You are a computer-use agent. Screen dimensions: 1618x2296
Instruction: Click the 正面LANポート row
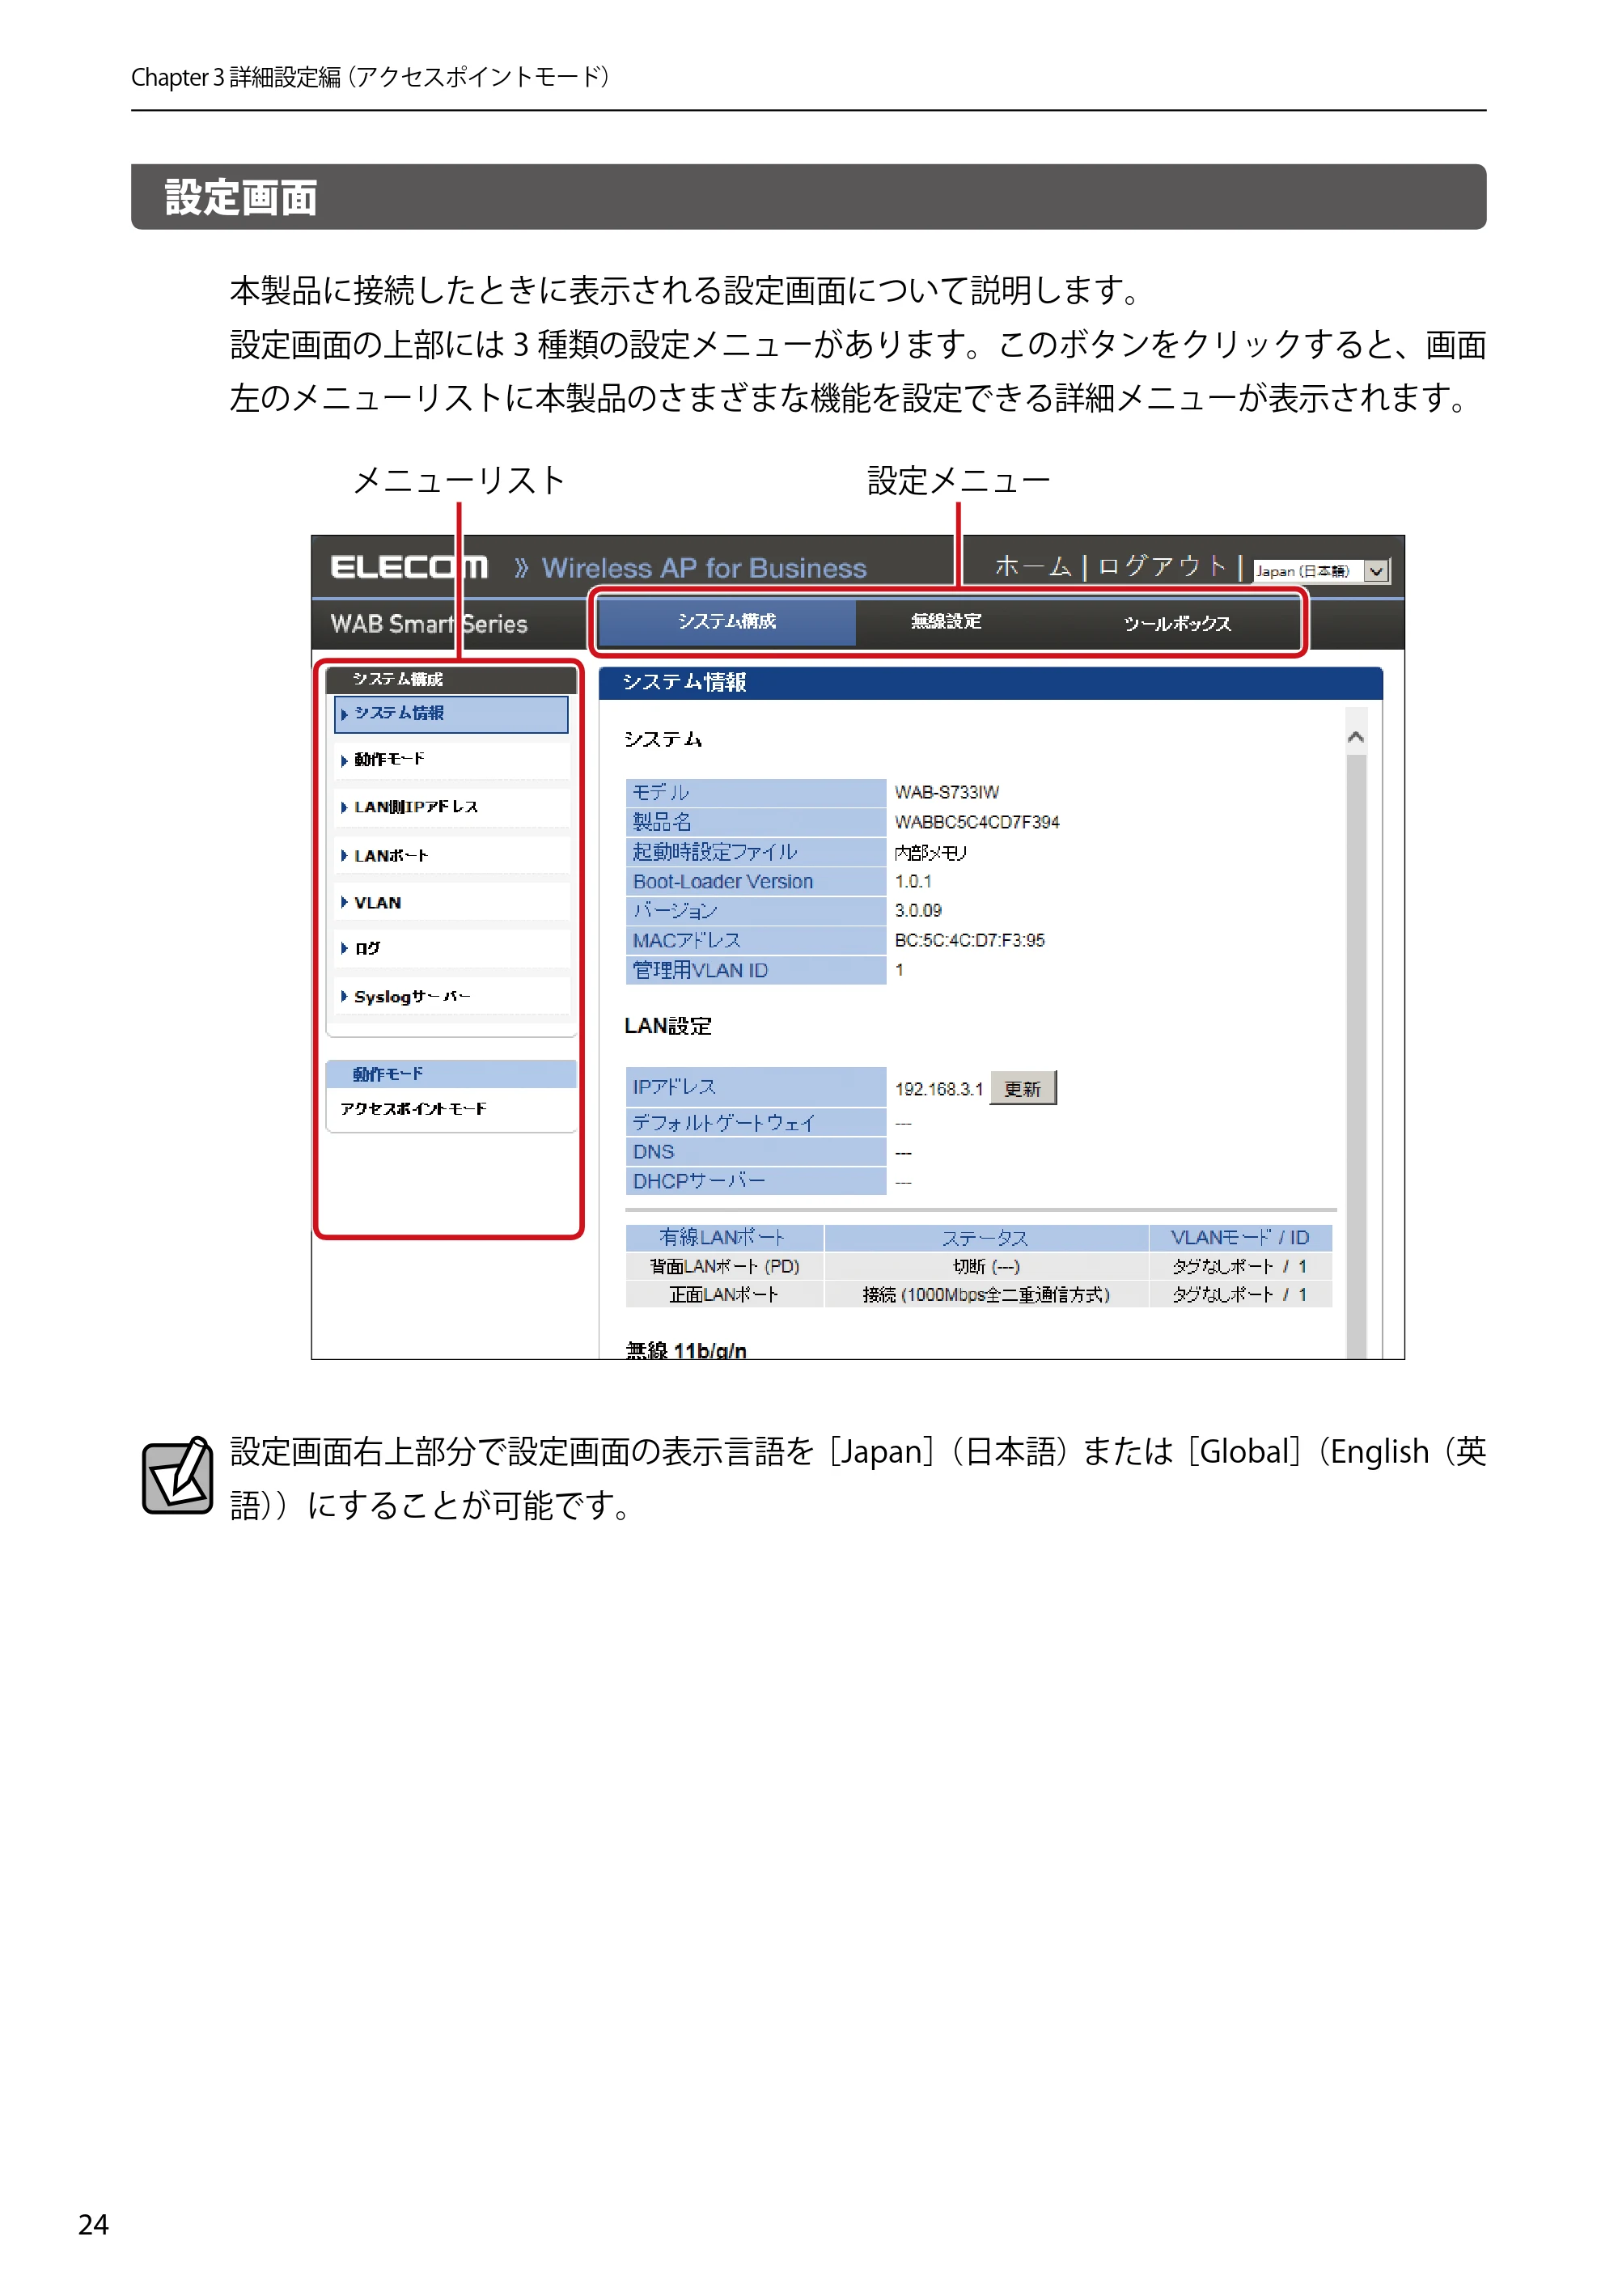pos(978,1294)
